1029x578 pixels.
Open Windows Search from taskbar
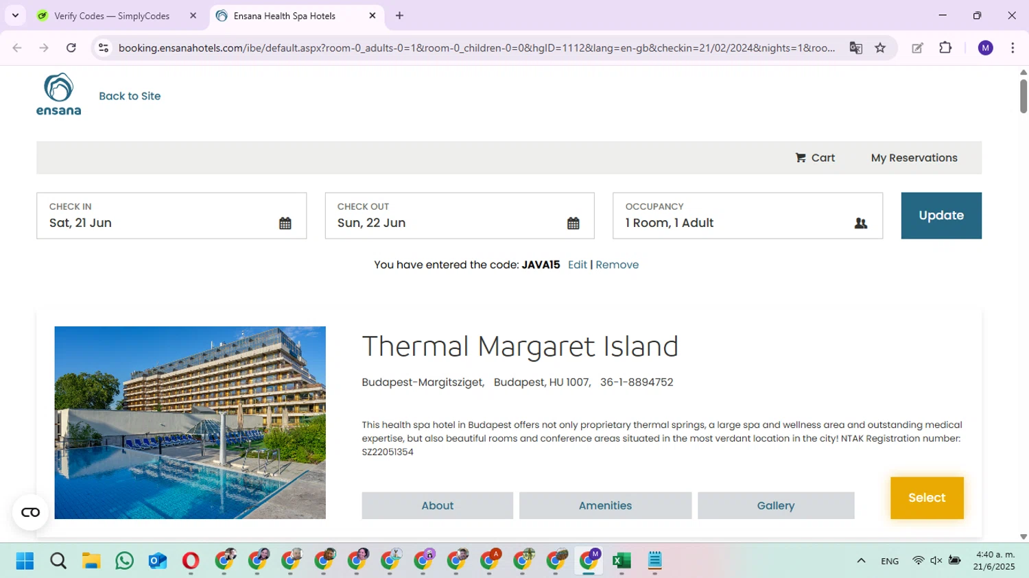pyautogui.click(x=58, y=561)
